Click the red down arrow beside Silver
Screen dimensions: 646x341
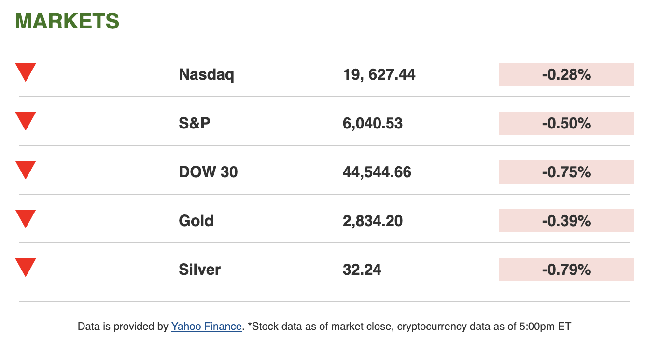pyautogui.click(x=26, y=267)
